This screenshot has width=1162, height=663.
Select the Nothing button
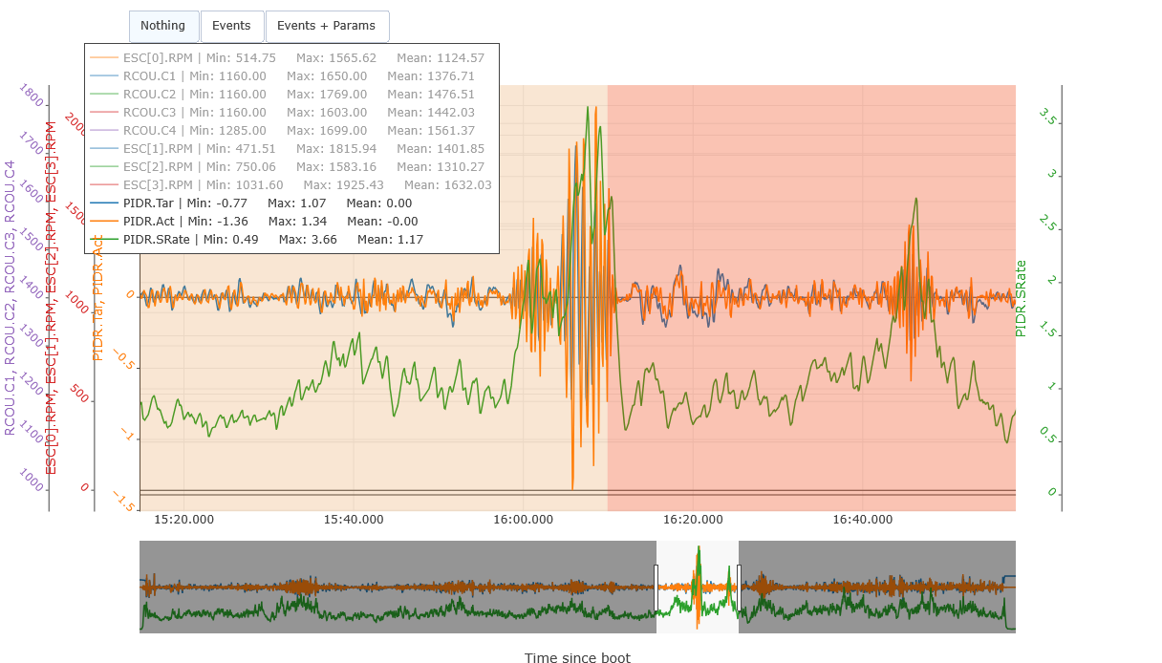pyautogui.click(x=162, y=26)
